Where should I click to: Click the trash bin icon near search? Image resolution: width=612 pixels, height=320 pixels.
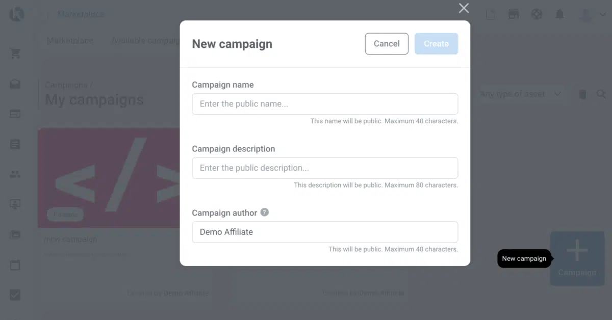(583, 94)
